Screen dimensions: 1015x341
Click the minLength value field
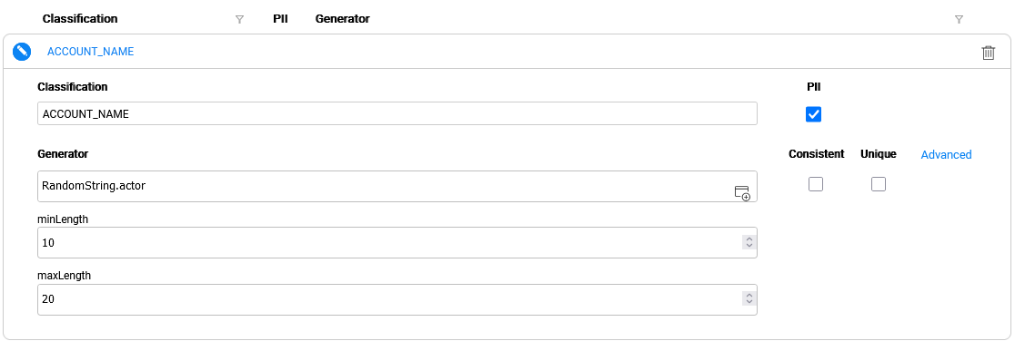coord(397,243)
